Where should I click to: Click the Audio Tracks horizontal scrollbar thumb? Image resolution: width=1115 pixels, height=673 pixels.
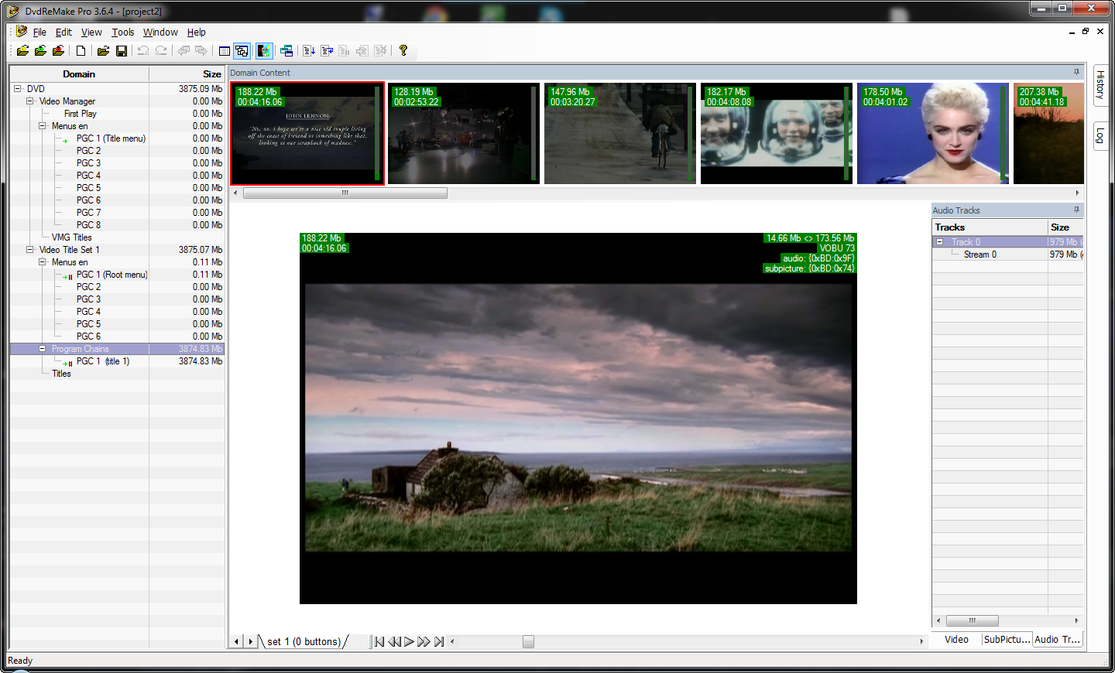click(x=972, y=620)
